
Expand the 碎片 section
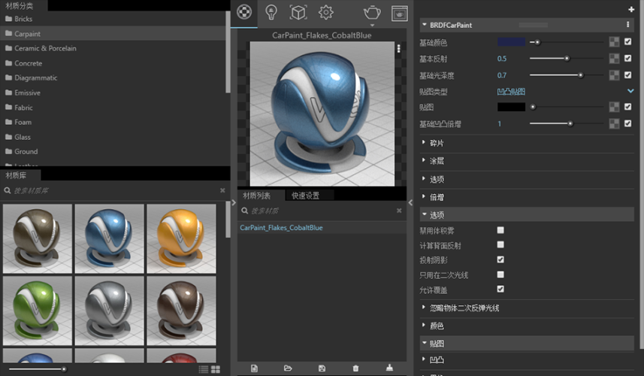[x=423, y=142]
